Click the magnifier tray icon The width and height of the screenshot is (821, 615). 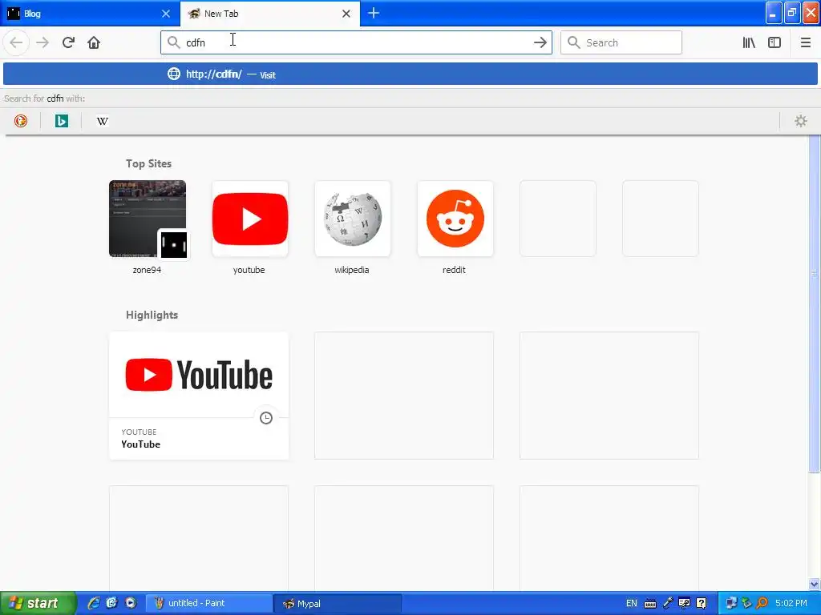762,604
